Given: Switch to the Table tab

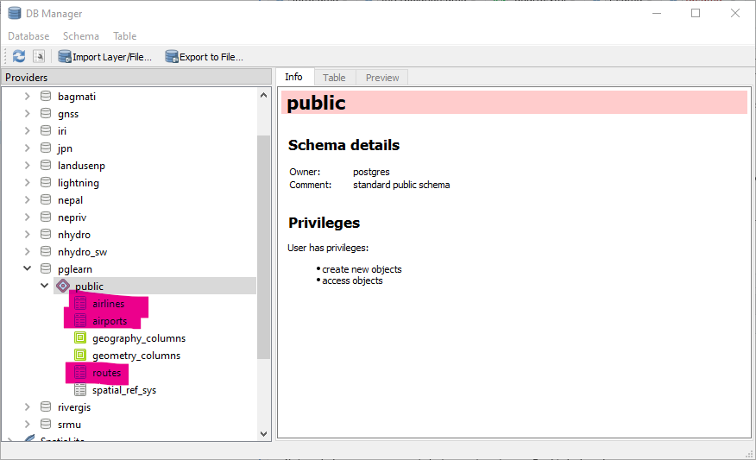Looking at the screenshot, I should pos(334,78).
